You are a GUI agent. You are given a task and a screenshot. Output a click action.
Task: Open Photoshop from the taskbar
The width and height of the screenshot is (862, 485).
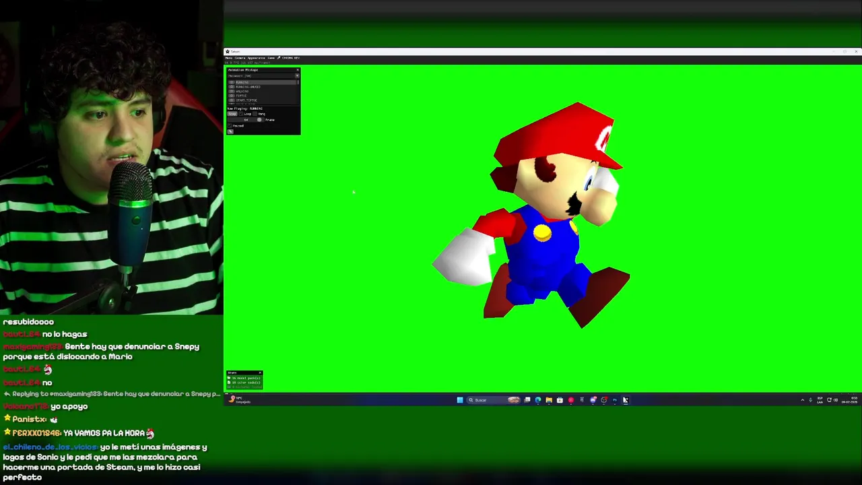point(615,400)
